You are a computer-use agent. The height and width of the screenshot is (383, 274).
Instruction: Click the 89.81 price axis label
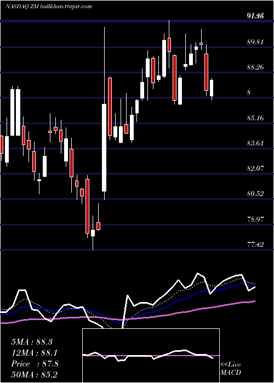coord(255,42)
